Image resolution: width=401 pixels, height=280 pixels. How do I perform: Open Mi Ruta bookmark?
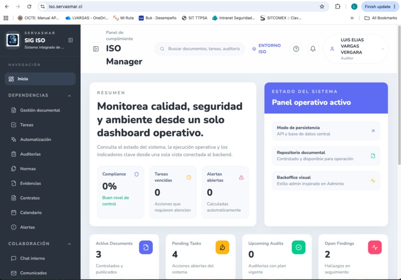(123, 18)
